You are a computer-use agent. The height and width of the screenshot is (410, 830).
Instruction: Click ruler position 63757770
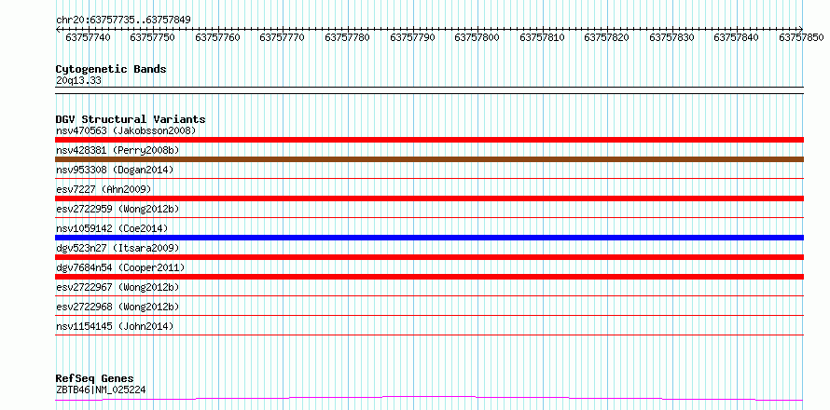pyautogui.click(x=283, y=37)
